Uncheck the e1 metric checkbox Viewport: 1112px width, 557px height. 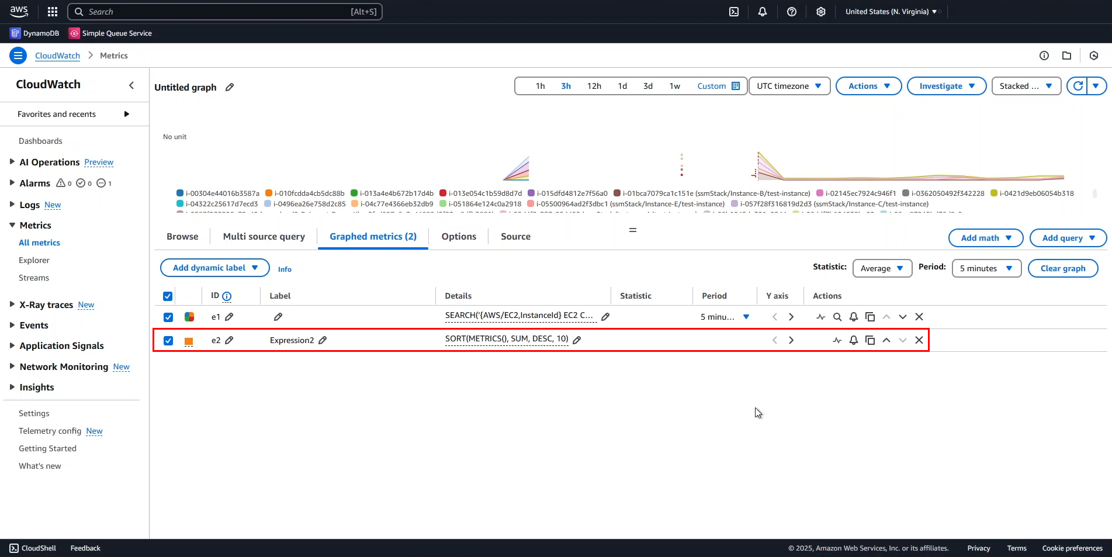pos(168,317)
